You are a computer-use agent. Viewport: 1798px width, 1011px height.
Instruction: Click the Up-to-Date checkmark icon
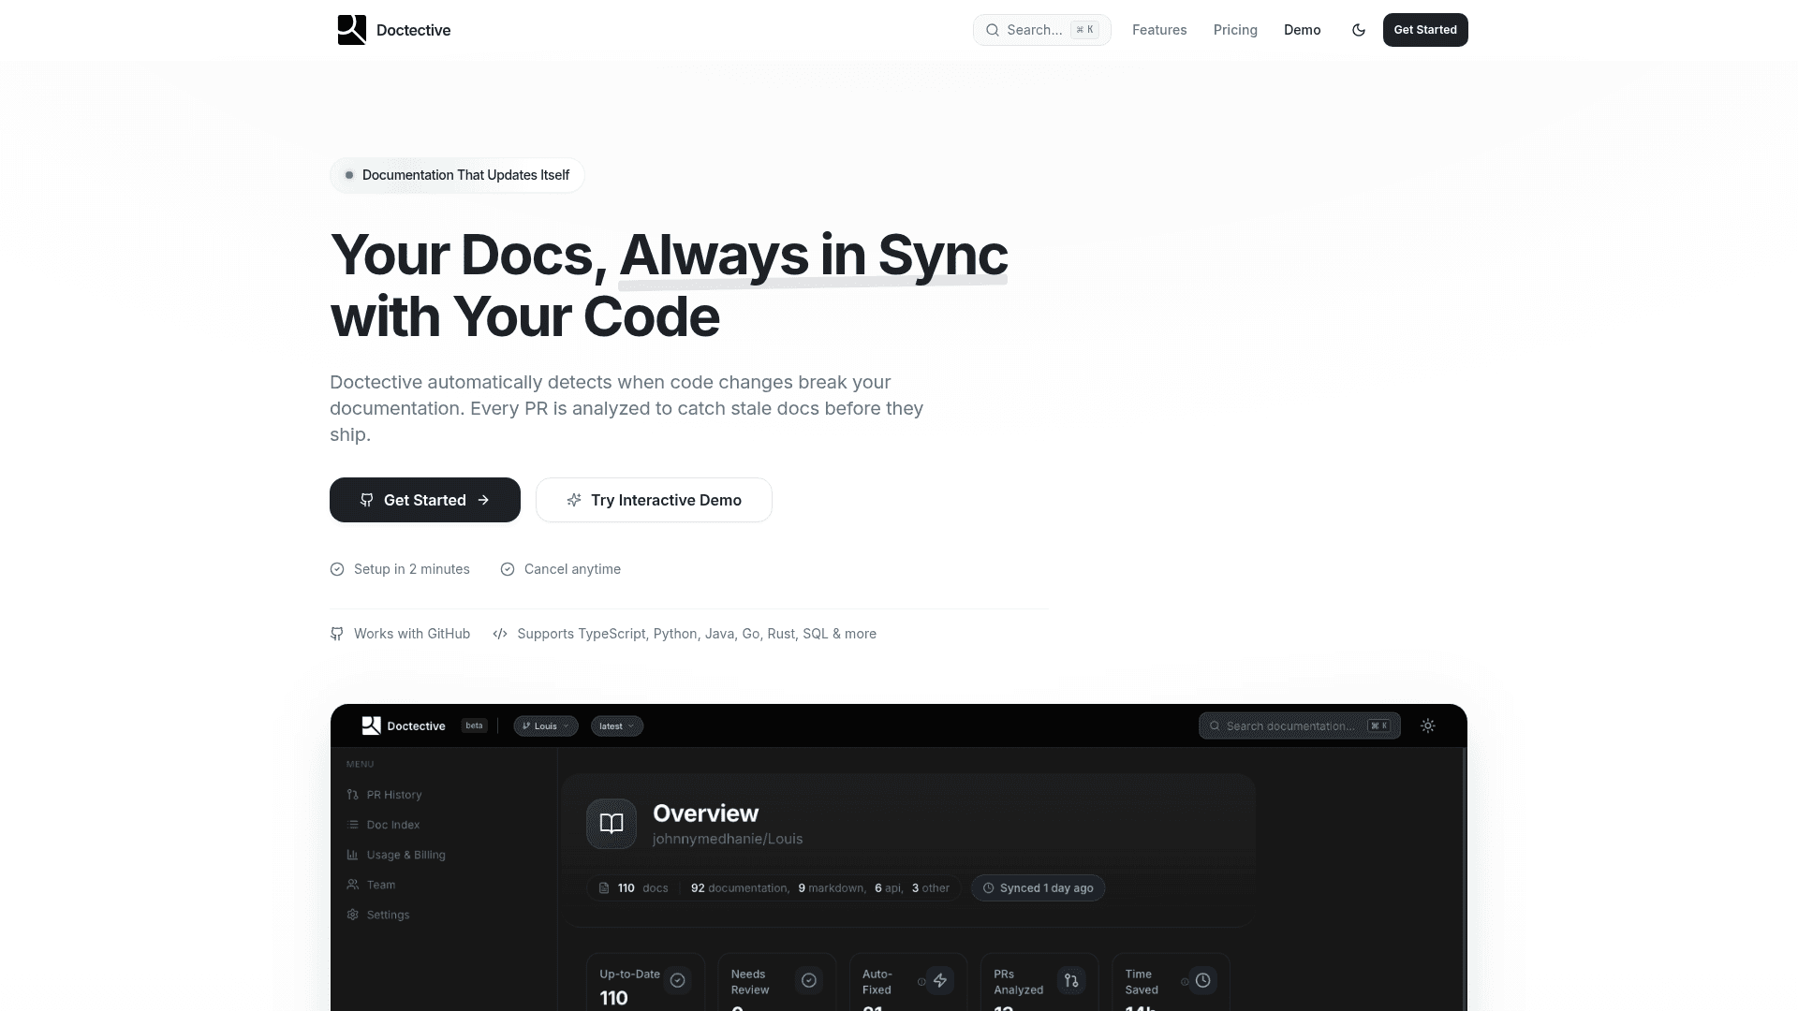click(x=677, y=980)
